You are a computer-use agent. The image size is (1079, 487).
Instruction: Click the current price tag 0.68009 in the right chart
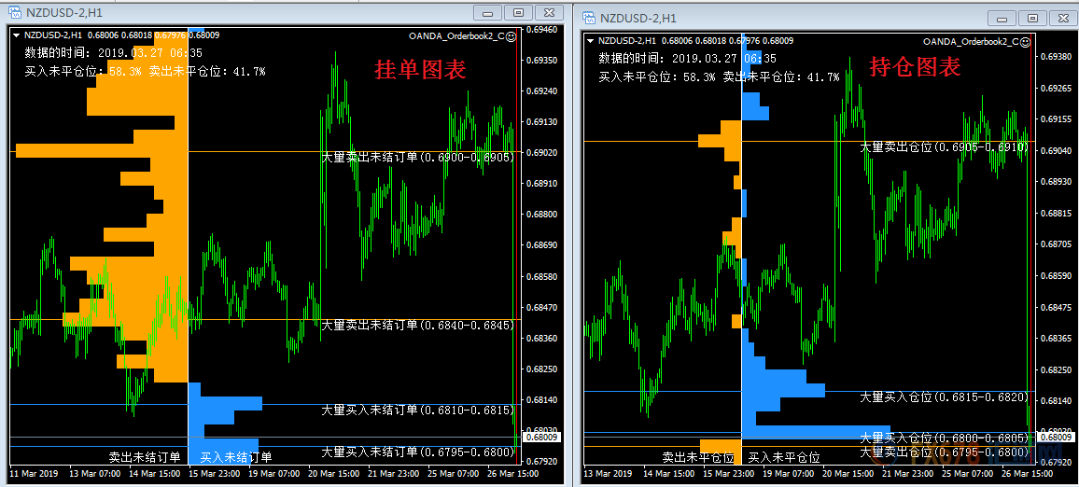click(1058, 436)
